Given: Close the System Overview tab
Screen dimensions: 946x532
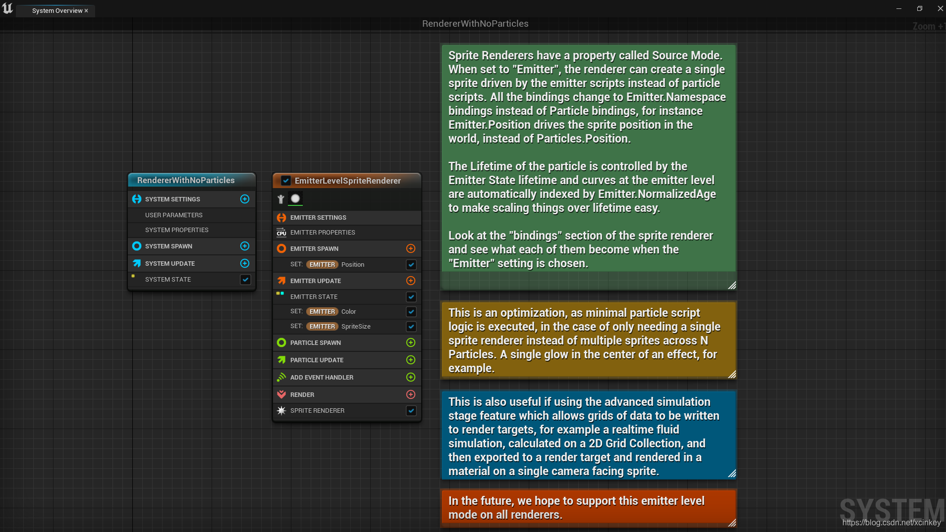Looking at the screenshot, I should click(86, 10).
